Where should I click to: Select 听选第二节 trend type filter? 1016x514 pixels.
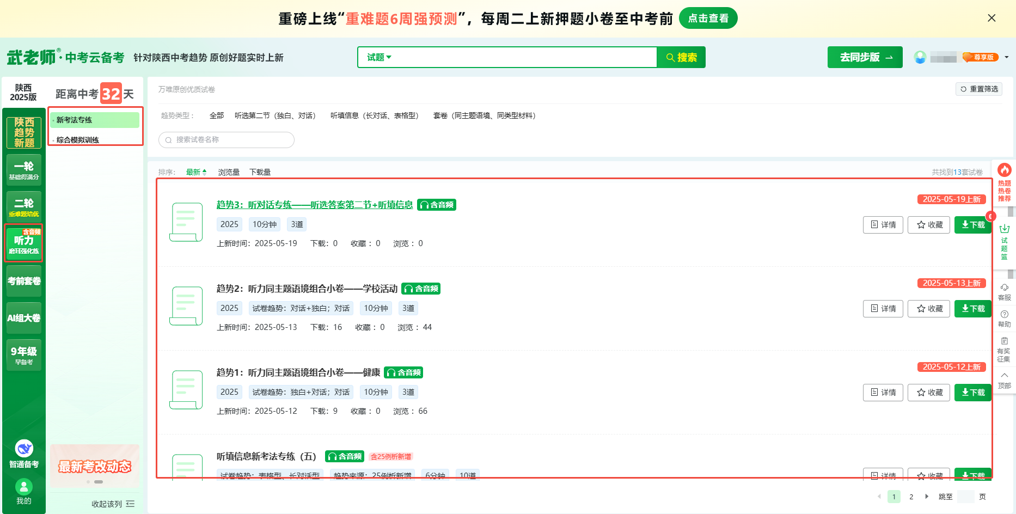pyautogui.click(x=275, y=115)
